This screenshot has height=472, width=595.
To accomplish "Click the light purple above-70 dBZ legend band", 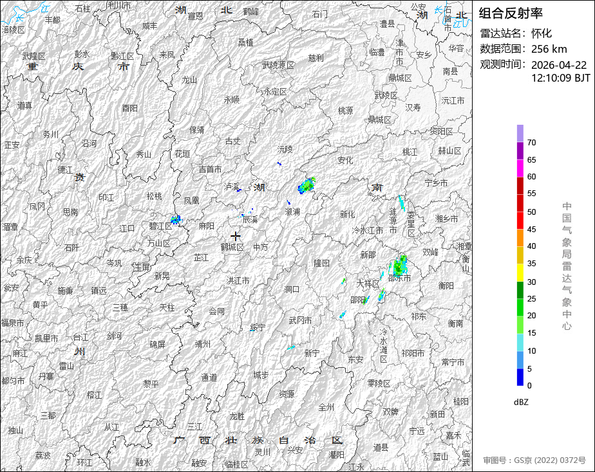I will tap(520, 133).
